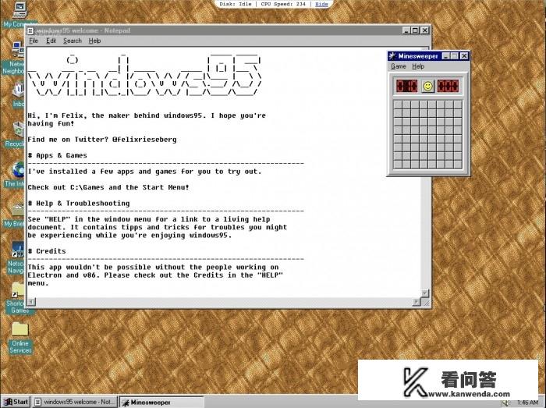Close the Notepad window

[425, 30]
